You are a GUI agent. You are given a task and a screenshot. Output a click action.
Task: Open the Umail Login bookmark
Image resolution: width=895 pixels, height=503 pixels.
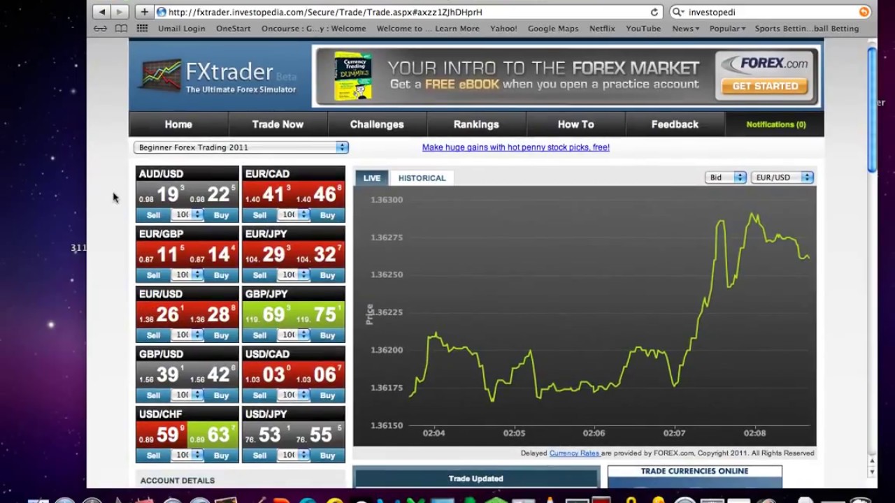point(182,29)
